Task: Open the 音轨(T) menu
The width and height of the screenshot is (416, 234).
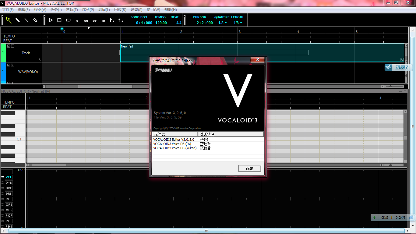Action: (x=72, y=10)
